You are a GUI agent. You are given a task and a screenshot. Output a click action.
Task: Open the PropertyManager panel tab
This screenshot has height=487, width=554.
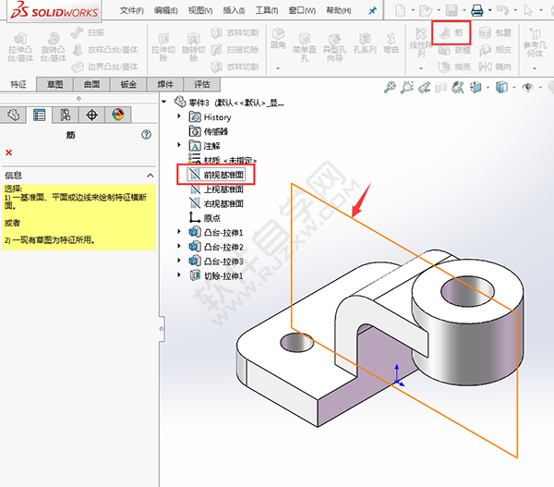39,115
